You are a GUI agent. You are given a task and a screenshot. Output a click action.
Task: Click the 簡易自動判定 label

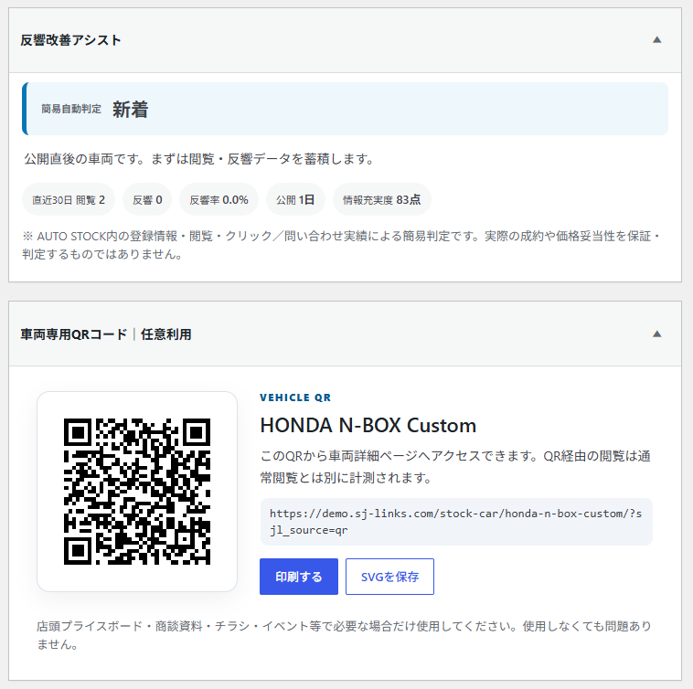[x=71, y=109]
